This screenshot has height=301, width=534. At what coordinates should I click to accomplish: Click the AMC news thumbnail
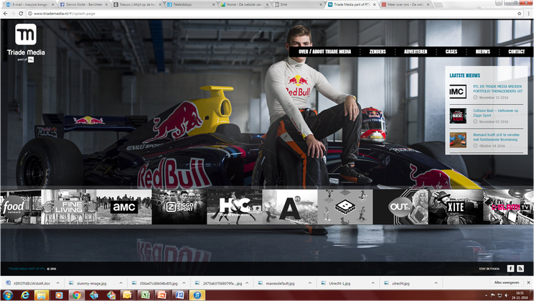(458, 92)
